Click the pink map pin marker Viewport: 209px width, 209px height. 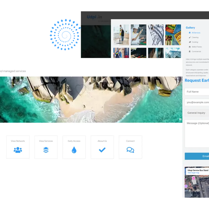pyautogui.click(x=194, y=178)
